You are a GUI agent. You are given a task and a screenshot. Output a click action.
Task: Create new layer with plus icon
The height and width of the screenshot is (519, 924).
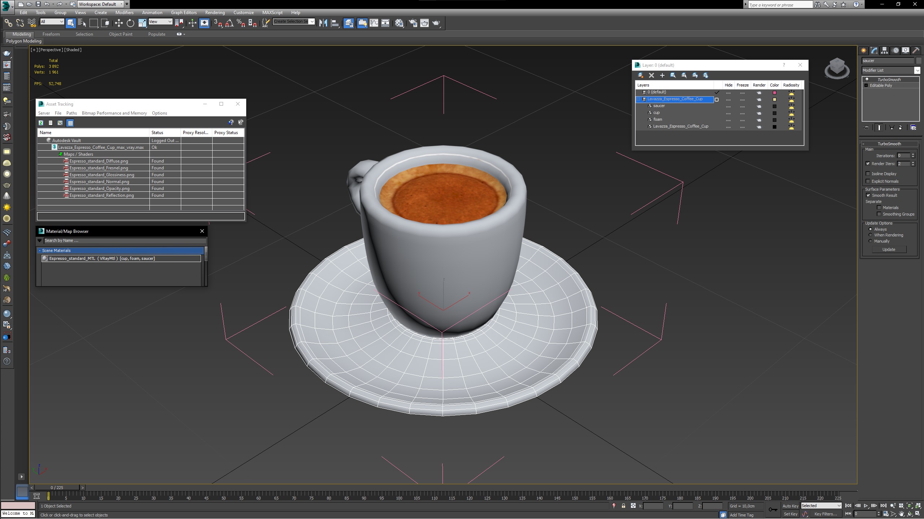662,75
